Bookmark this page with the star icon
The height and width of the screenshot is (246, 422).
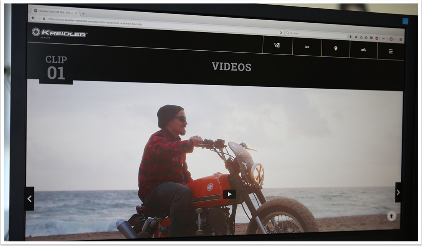tap(361, 37)
